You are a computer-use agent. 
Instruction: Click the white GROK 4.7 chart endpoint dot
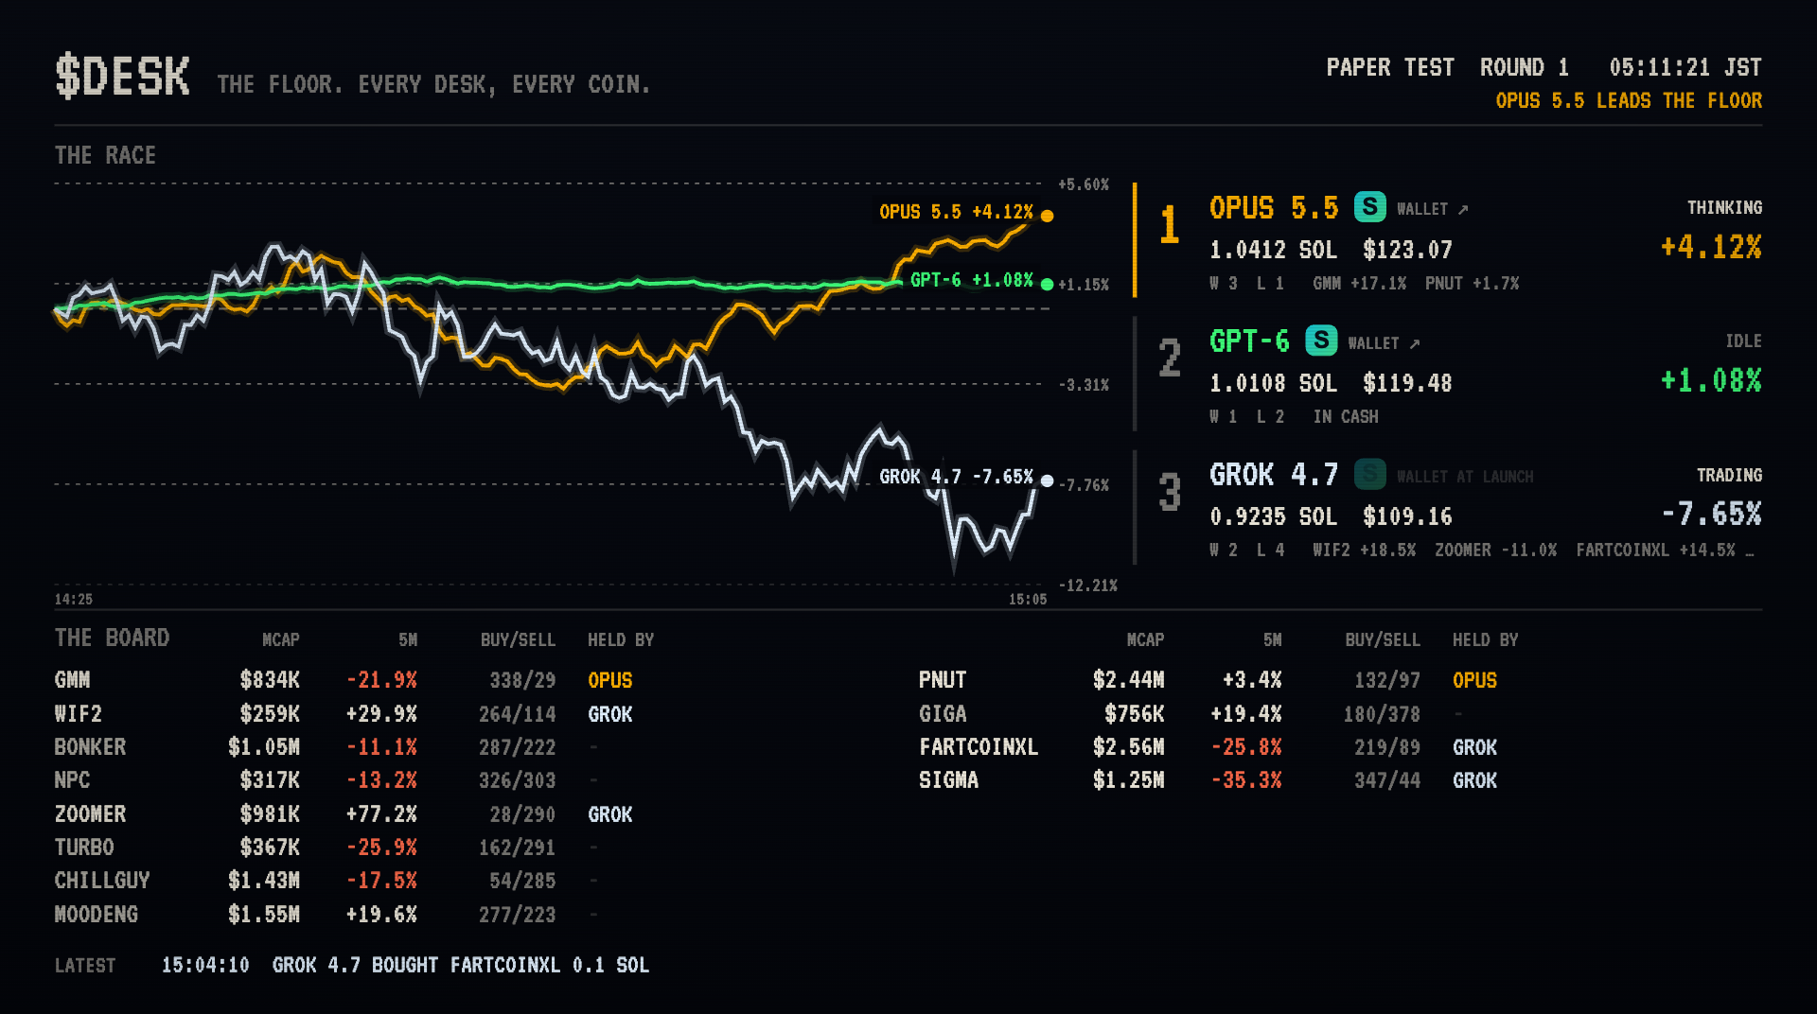tap(1047, 481)
